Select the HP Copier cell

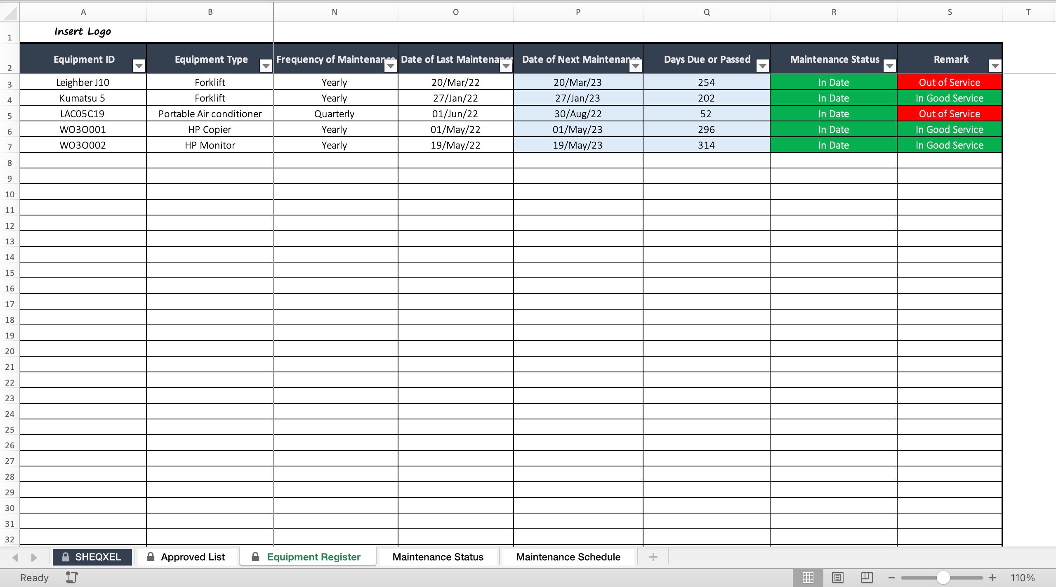(210, 129)
